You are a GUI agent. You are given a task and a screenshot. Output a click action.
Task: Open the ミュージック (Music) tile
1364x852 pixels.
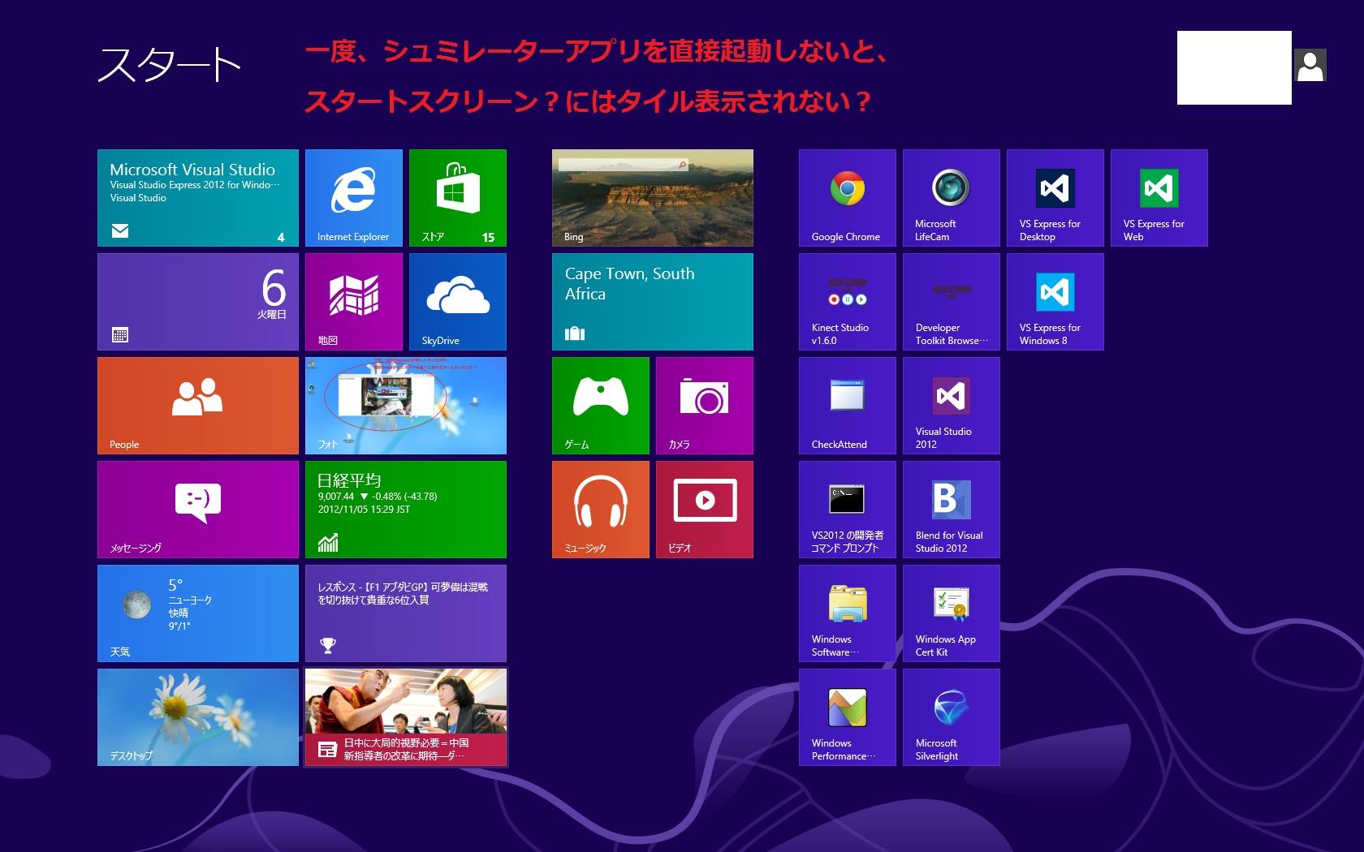[601, 510]
